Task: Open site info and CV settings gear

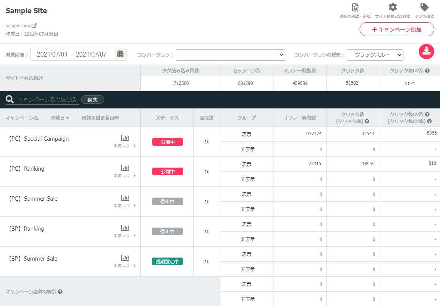Action: pyautogui.click(x=392, y=8)
